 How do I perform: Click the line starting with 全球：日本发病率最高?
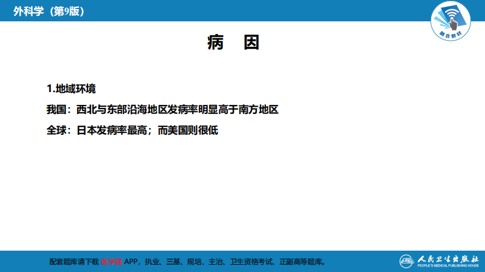pos(132,131)
